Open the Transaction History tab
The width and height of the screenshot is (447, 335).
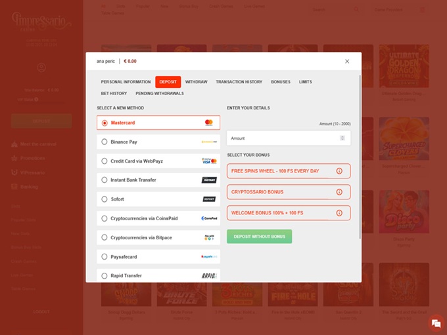pyautogui.click(x=239, y=82)
